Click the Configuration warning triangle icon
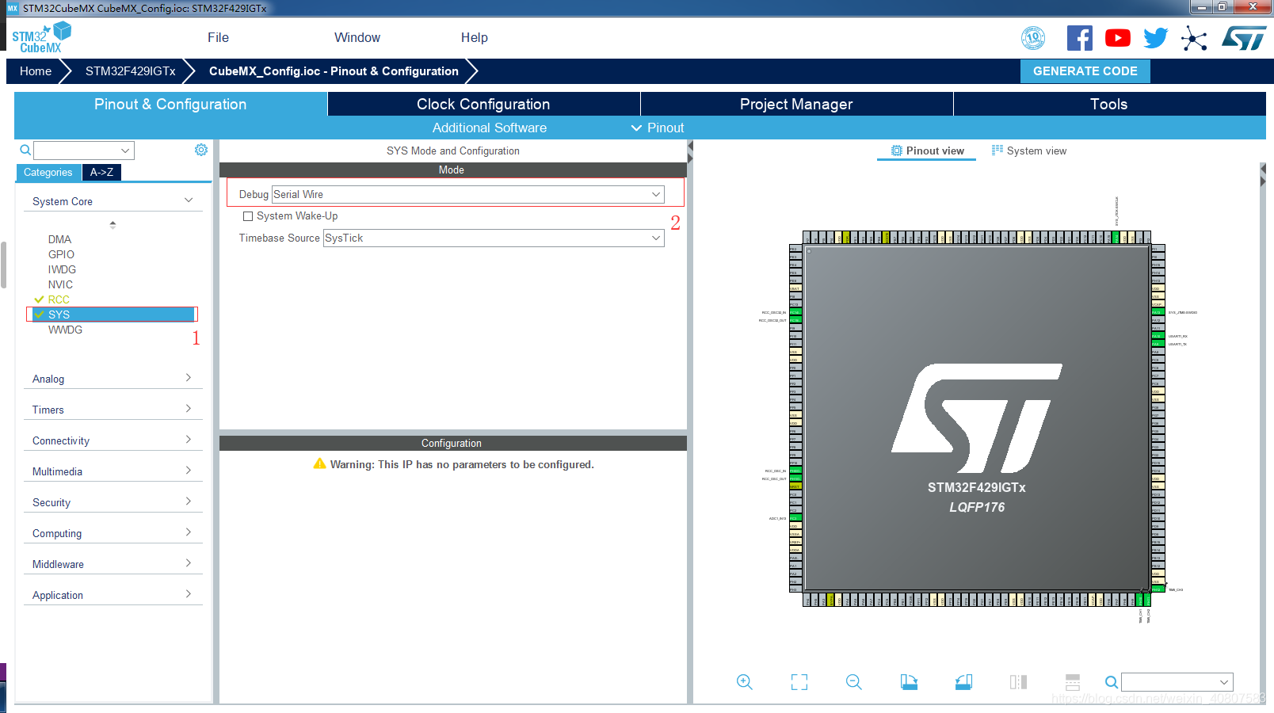The width and height of the screenshot is (1274, 713). coord(319,463)
